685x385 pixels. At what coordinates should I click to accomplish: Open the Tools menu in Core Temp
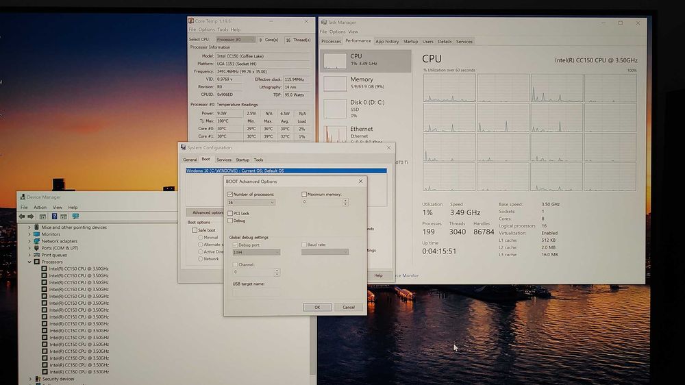click(223, 29)
